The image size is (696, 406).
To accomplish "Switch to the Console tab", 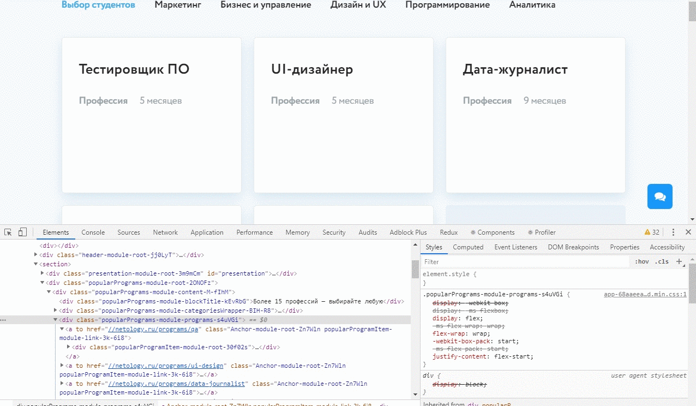I will 93,232.
